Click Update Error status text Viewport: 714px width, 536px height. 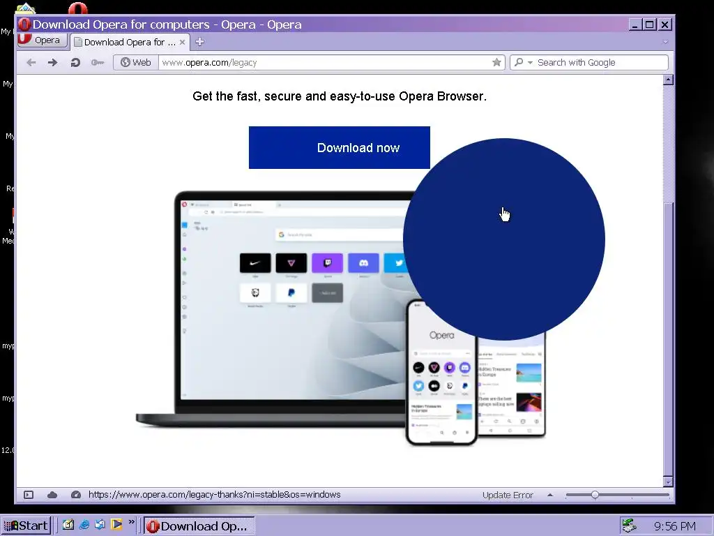pos(508,495)
